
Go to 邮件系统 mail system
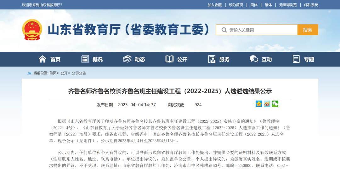click(x=311, y=5)
